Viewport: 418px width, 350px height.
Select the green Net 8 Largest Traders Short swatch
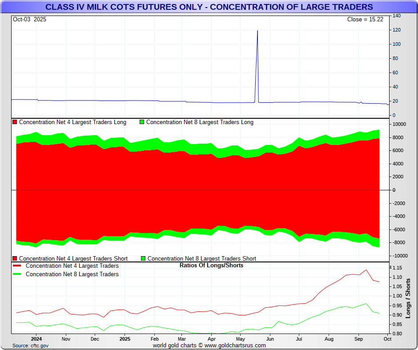[x=143, y=258]
